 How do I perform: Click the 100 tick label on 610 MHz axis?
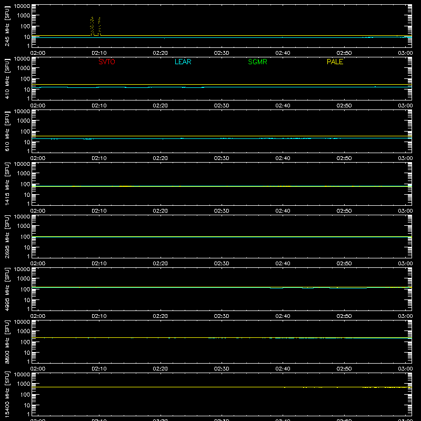click(25, 132)
